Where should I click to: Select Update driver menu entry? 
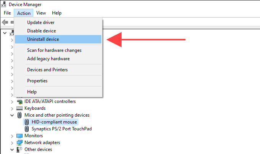pos(41,22)
